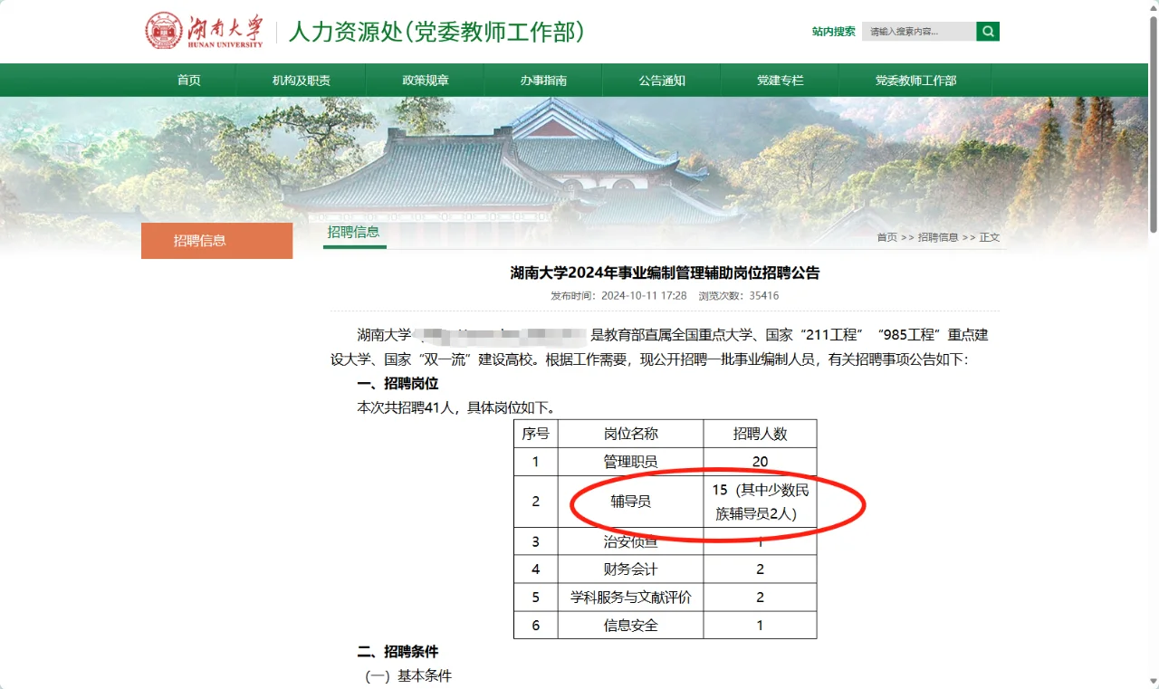Image resolution: width=1159 pixels, height=689 pixels.
Task: Click the 学科服务与文献评价 table cell
Action: pyautogui.click(x=630, y=598)
